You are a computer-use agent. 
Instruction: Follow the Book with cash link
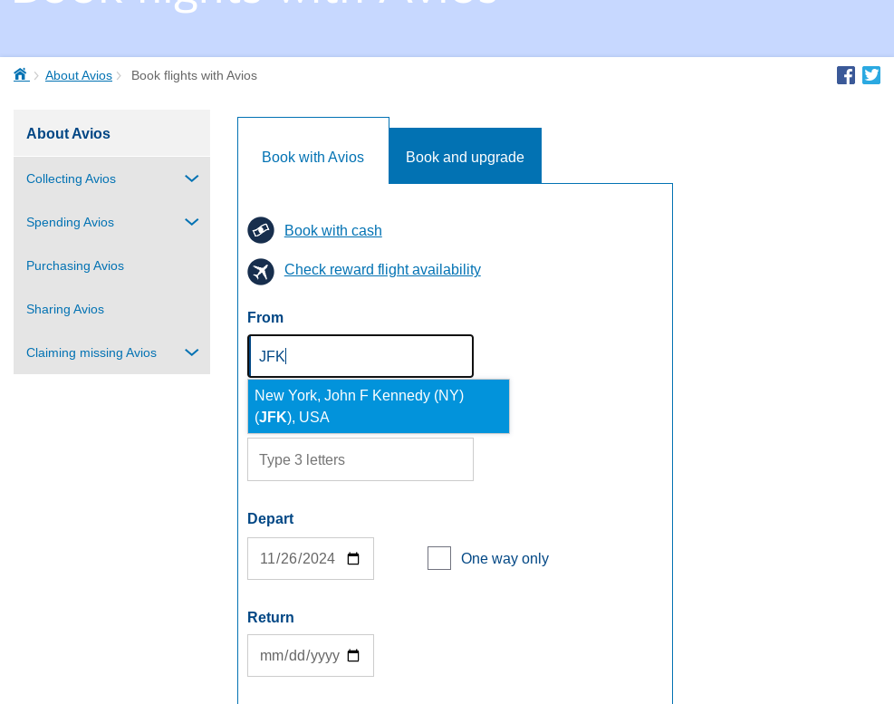click(x=333, y=230)
